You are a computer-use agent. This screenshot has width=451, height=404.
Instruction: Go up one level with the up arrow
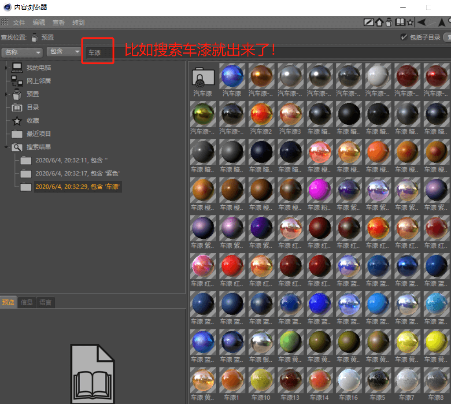pyautogui.click(x=441, y=22)
